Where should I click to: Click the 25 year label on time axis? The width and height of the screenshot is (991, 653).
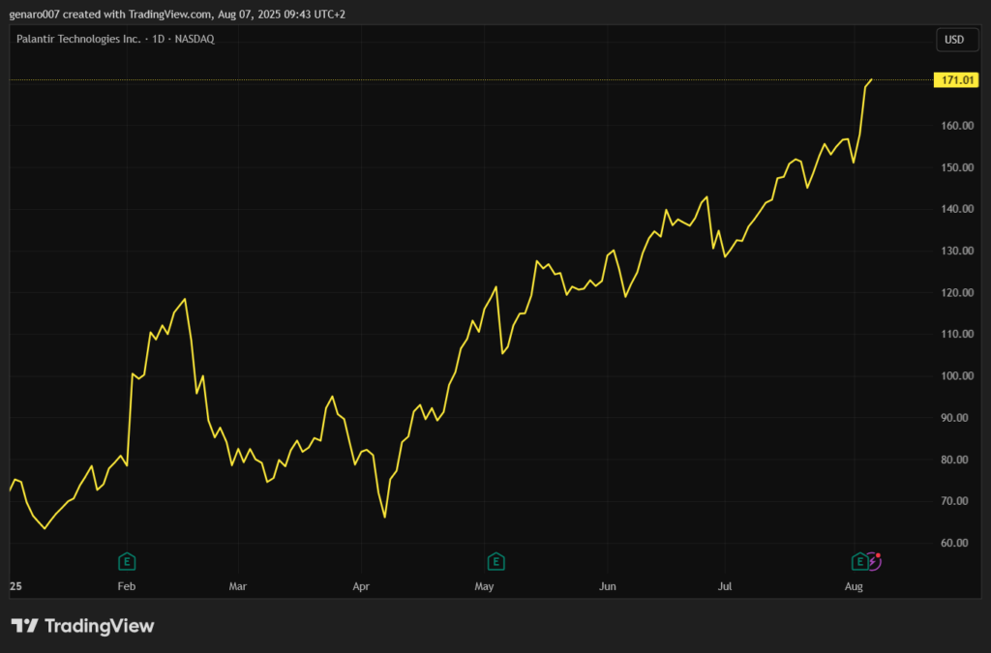coord(15,586)
